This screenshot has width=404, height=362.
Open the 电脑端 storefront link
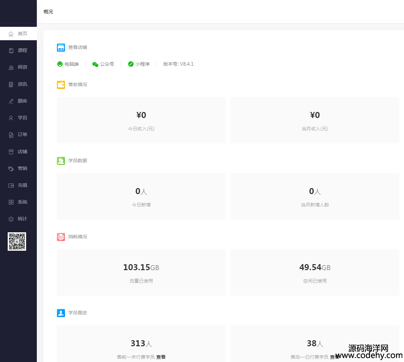click(x=68, y=64)
